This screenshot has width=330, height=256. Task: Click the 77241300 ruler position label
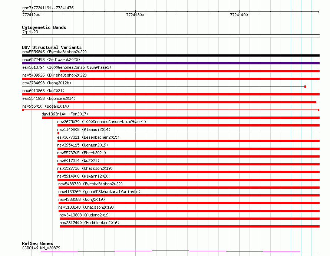point(135,15)
